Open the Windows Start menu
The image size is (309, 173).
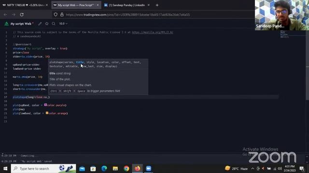pyautogui.click(x=5, y=169)
